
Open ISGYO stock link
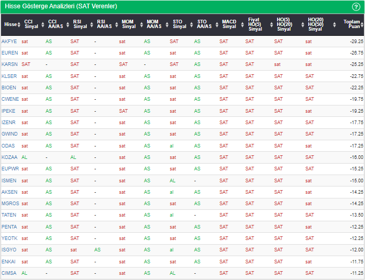point(9,250)
